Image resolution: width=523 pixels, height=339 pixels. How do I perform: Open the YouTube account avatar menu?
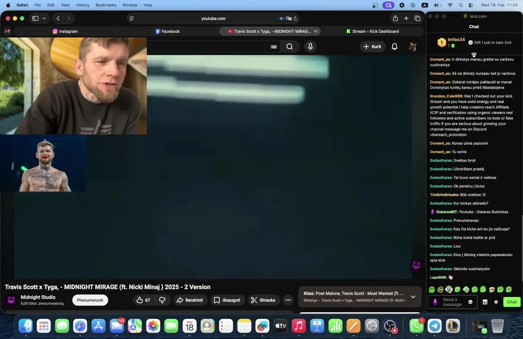click(x=413, y=47)
